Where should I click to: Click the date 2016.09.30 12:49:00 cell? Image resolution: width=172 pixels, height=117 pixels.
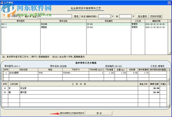point(155,24)
